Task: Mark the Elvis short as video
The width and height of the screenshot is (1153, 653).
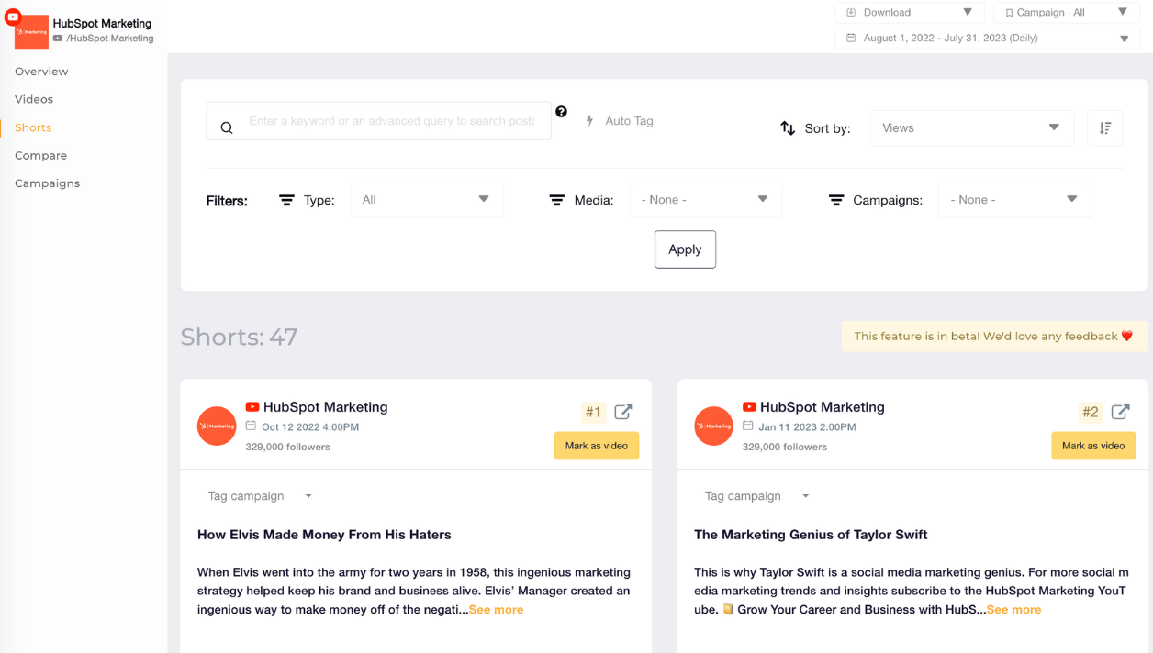Action: pos(597,446)
